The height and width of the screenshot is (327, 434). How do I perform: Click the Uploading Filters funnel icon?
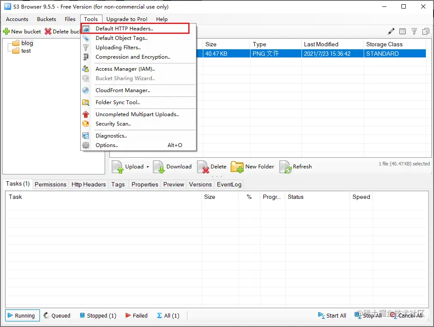(x=86, y=48)
